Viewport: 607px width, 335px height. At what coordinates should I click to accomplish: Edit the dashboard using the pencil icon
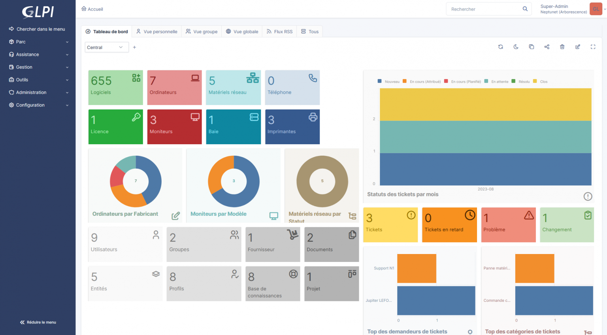point(578,47)
